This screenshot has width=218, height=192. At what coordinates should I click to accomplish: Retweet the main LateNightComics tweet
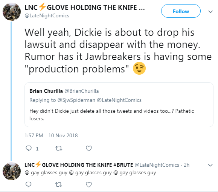(59, 148)
